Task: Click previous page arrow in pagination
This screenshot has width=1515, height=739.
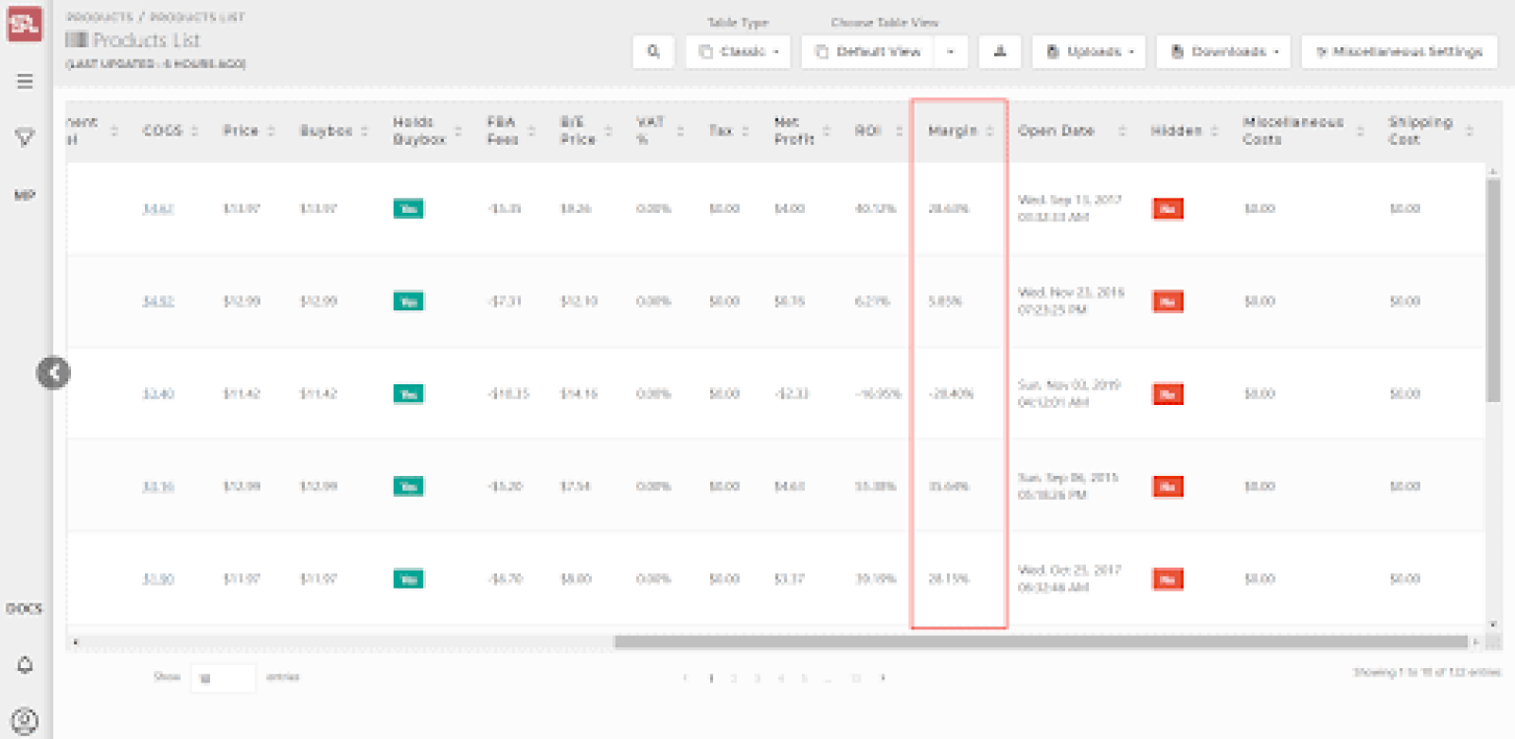Action: pos(685,677)
